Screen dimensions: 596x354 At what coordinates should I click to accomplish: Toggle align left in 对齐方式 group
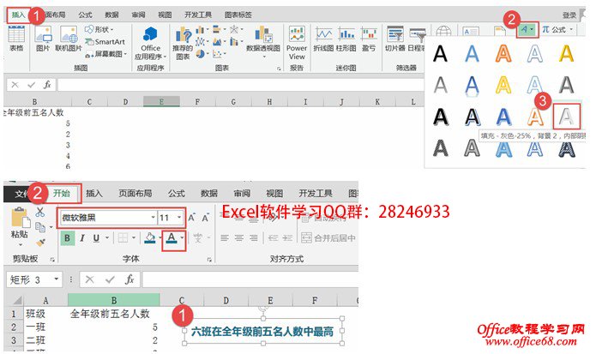pyautogui.click(x=225, y=238)
